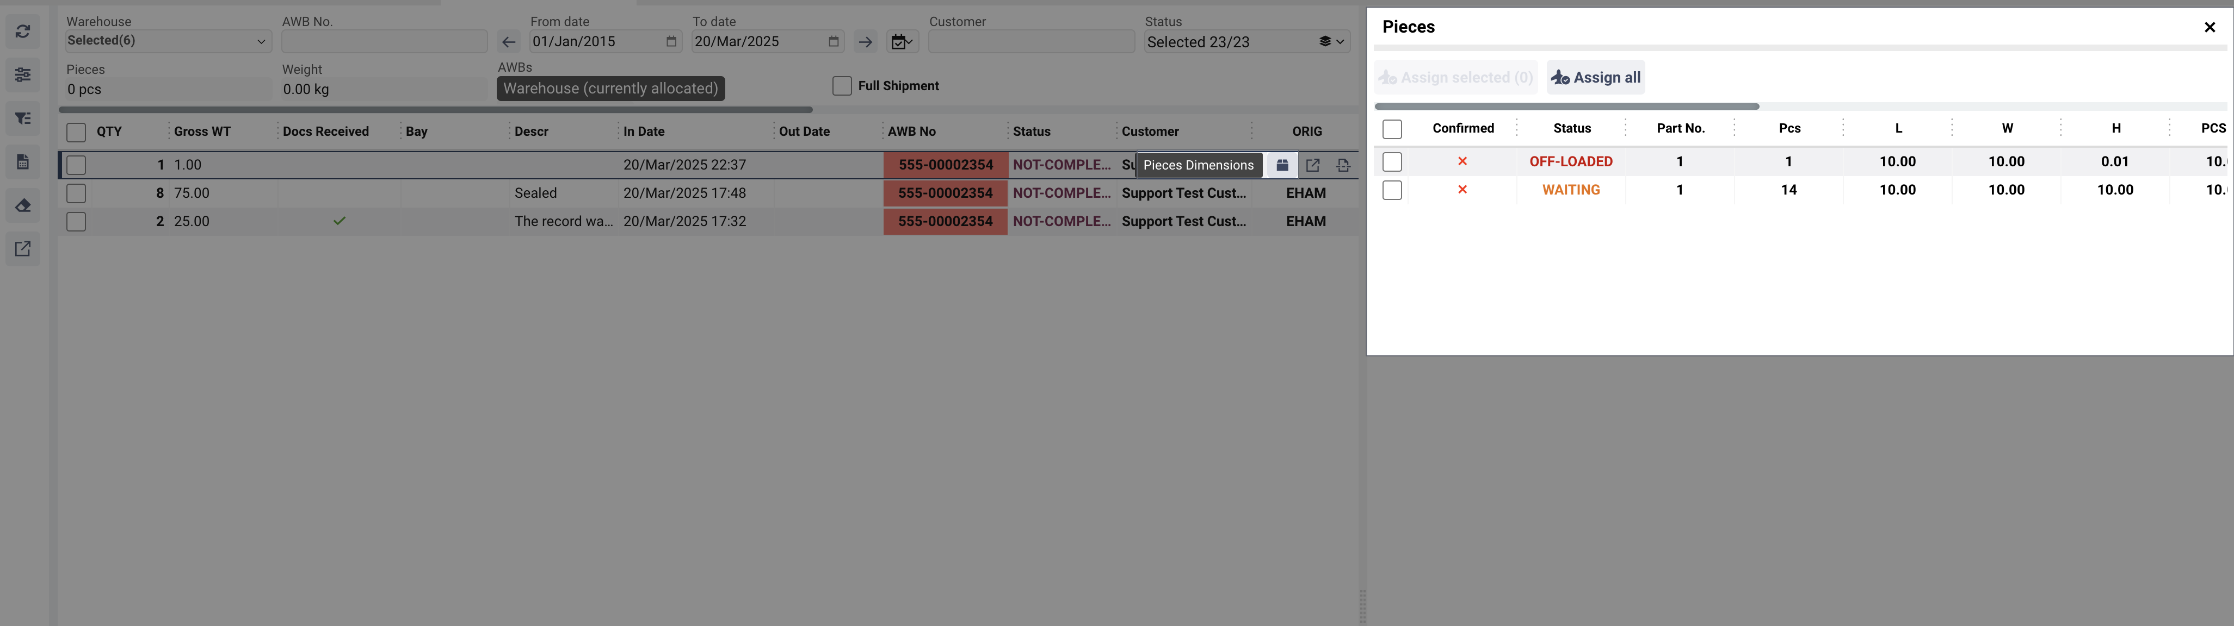Click the sidebar document report icon

pos(23,162)
